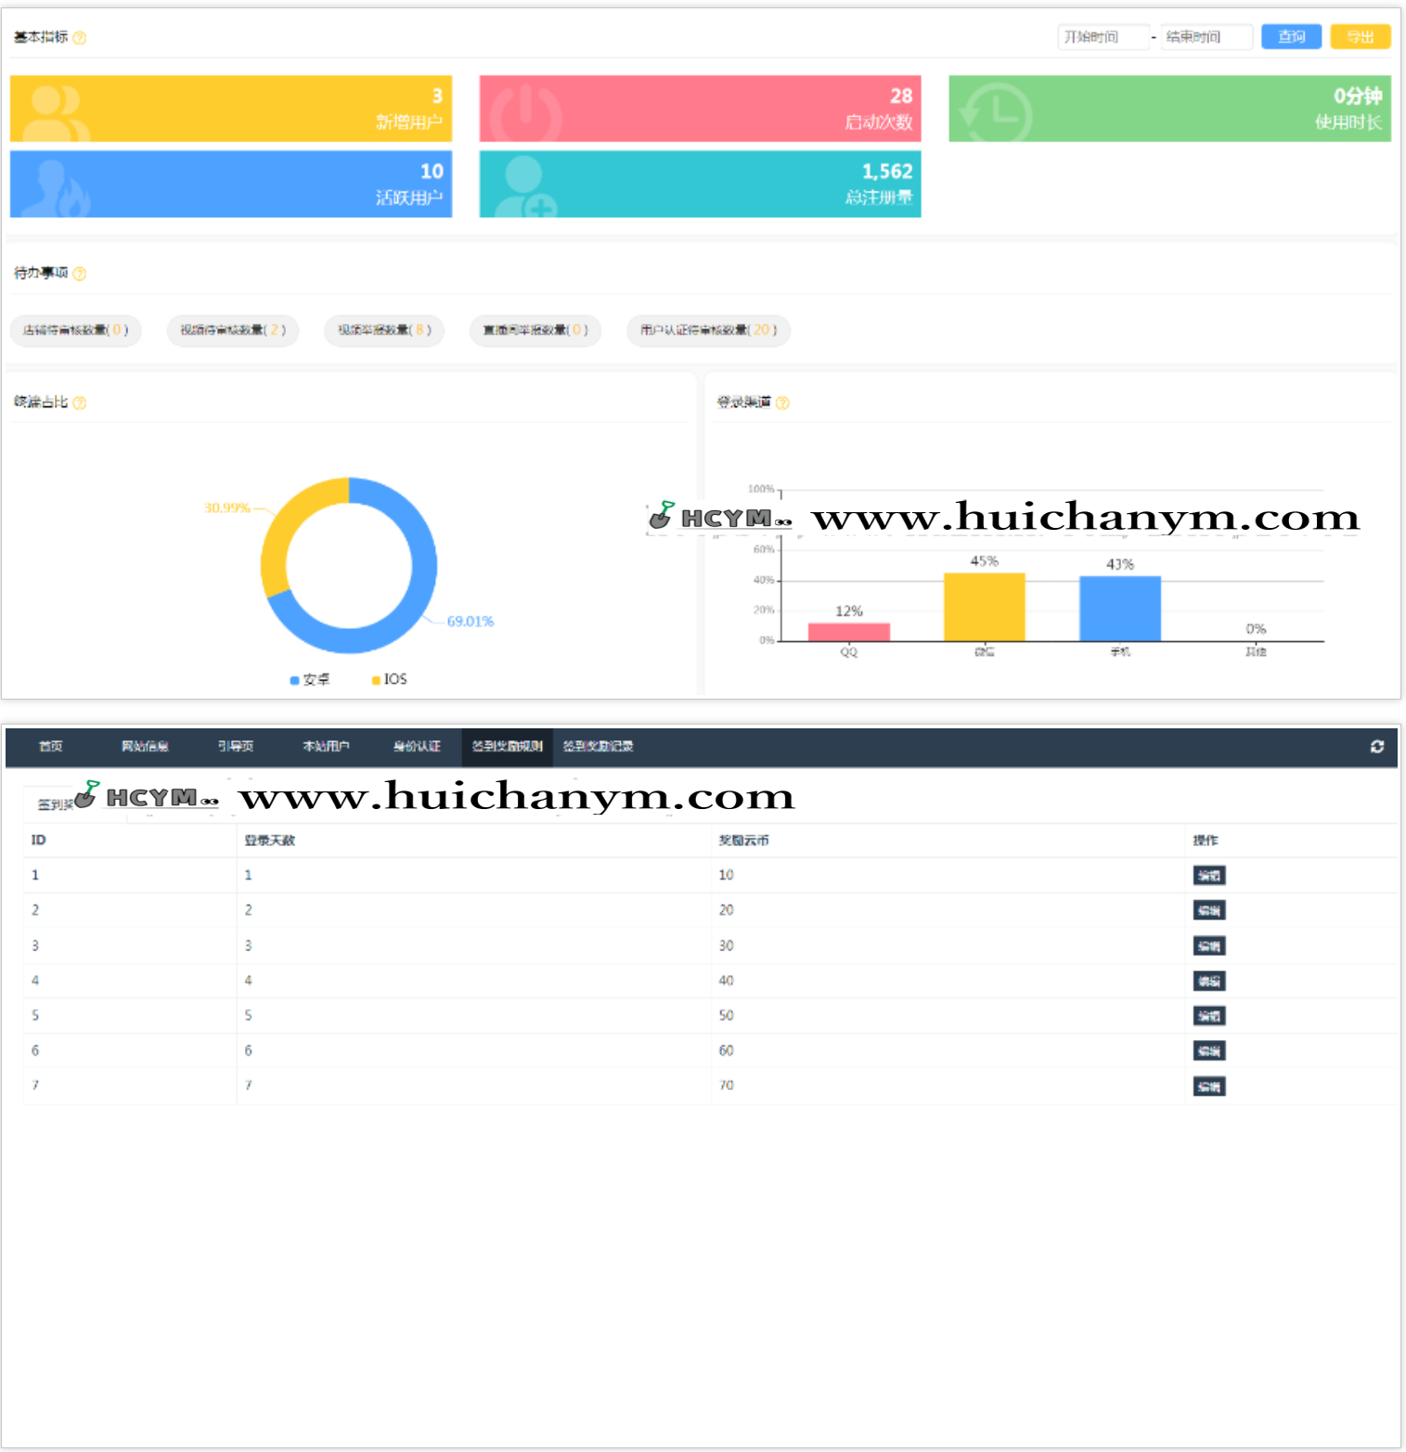
Task: Open the 结束时间 end date picker
Action: 1205,37
